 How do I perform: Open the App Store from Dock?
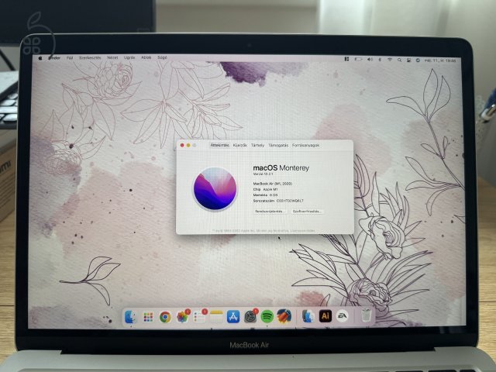233,317
